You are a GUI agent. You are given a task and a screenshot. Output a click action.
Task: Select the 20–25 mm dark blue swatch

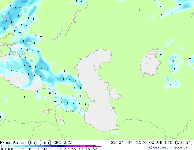tap(55, 146)
